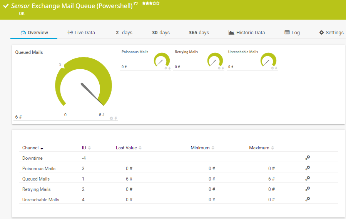Toggle pin on Unreachable Mails gauge
The width and height of the screenshot is (346, 219).
276,68
